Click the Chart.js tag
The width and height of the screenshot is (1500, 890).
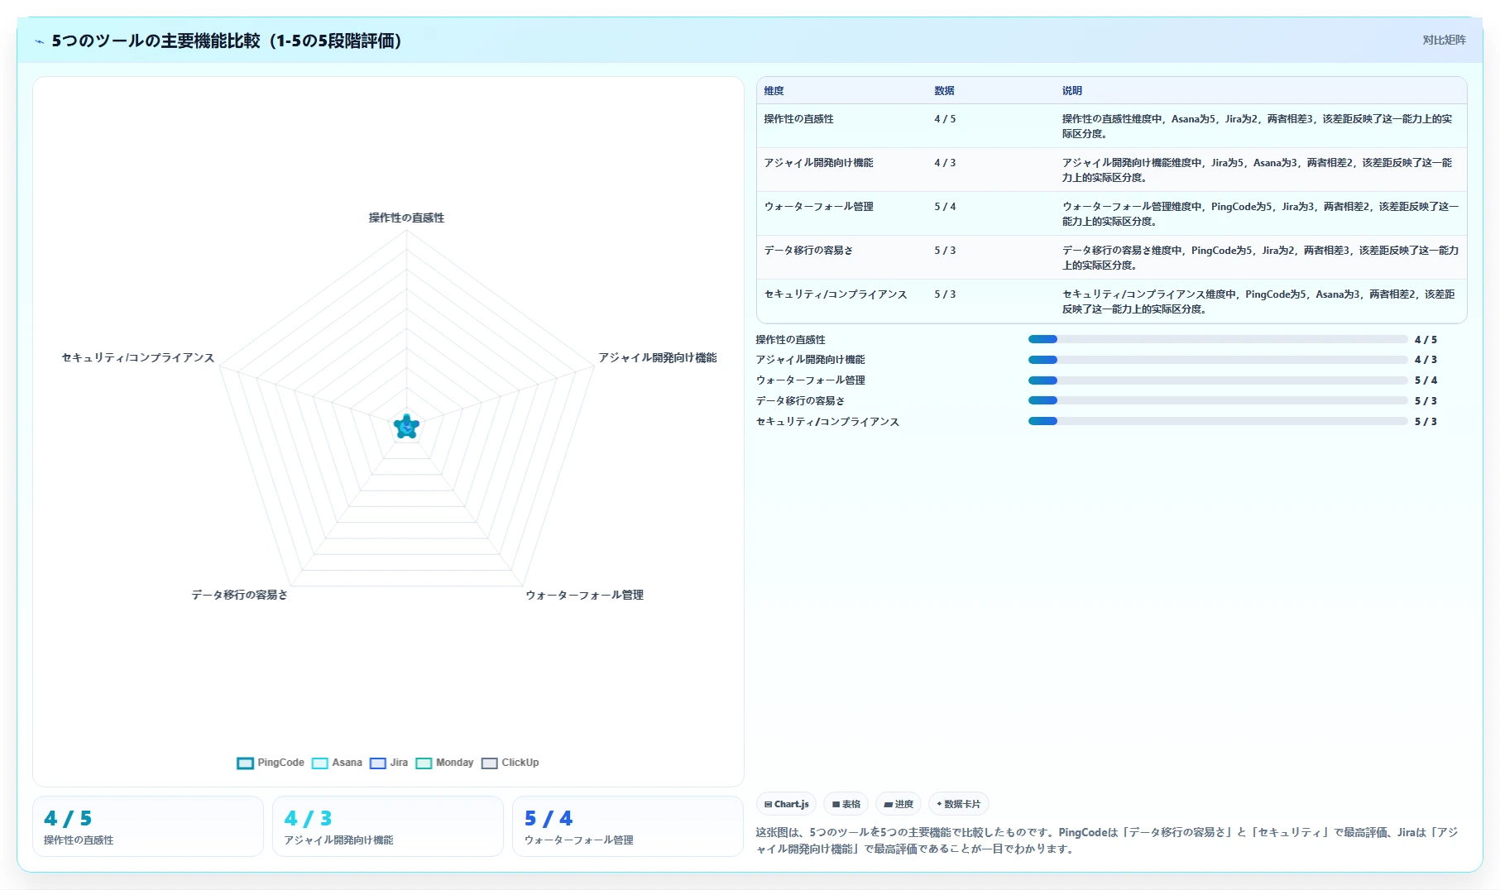click(x=786, y=804)
